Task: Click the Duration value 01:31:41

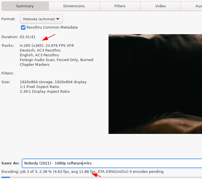Action: (28, 37)
